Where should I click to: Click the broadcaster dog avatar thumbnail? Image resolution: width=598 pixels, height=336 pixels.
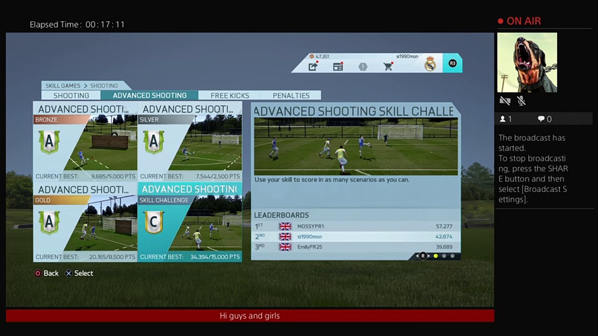[x=527, y=62]
